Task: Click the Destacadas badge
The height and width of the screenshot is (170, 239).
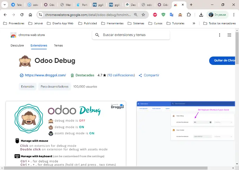Action: point(82,75)
